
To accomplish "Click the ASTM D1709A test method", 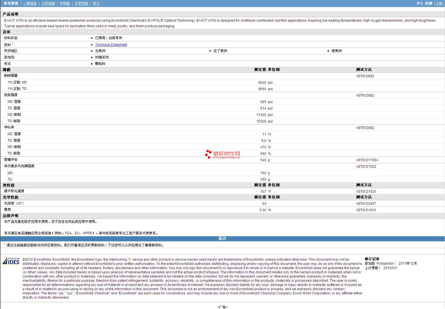I will pos(367,160).
